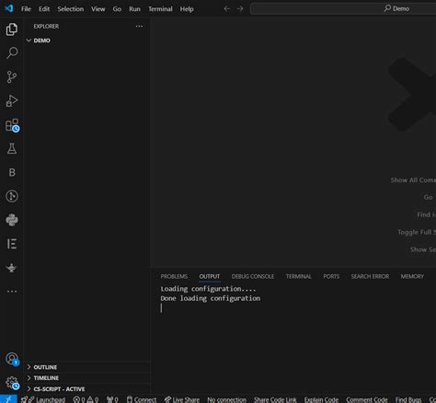Open the Help menu

[x=187, y=9]
